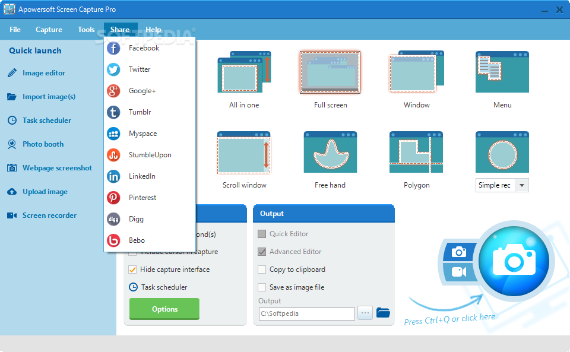
Task: Close the open Share menu
Action: click(x=121, y=30)
